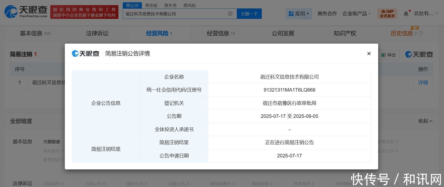Open the 法律诉讼 section tab

pos(97,33)
